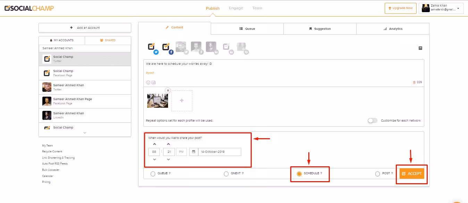The height and width of the screenshot is (203, 468).
Task: Open the emoji picker in the composer
Action: 148,82
